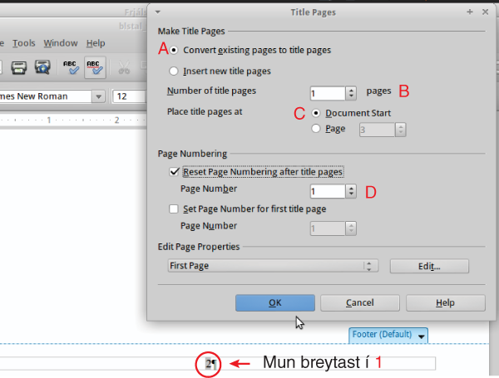Click the Edit... button
499x378 pixels.
[x=429, y=266]
